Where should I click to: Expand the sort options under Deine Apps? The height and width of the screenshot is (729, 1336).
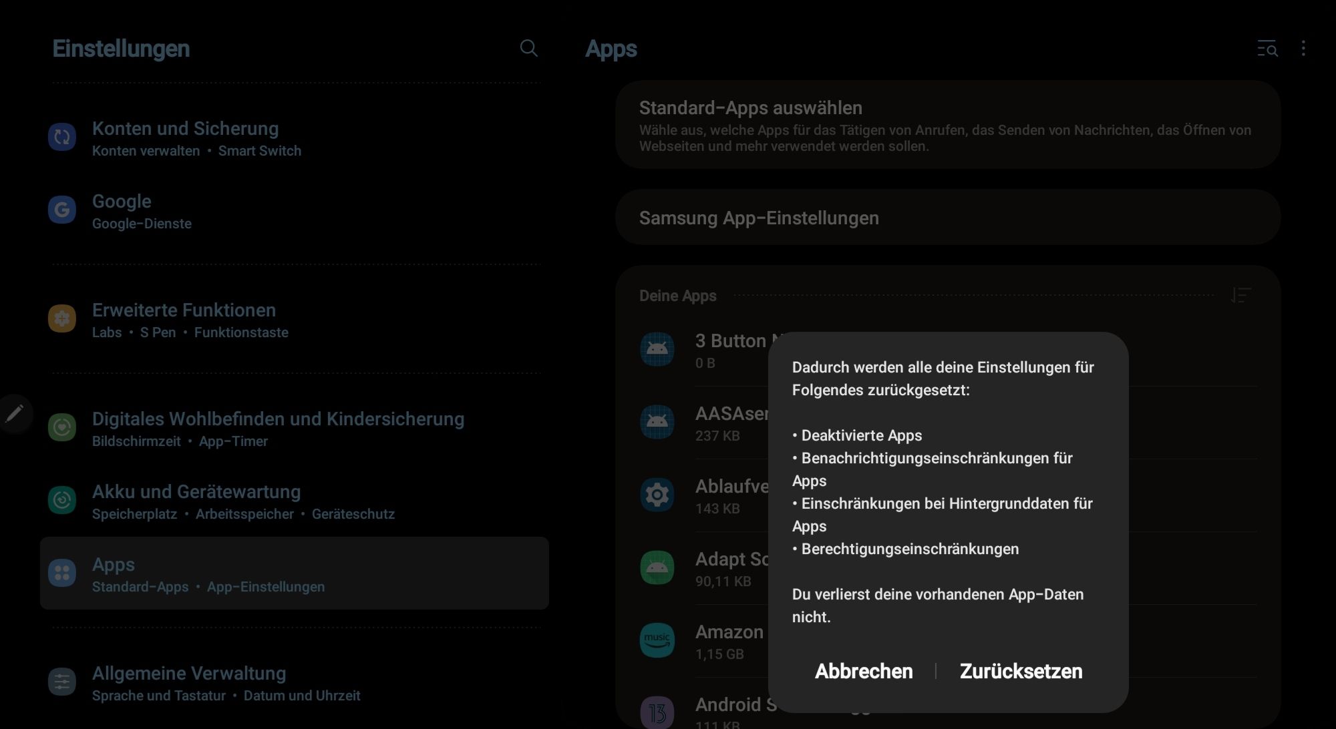[x=1240, y=295]
